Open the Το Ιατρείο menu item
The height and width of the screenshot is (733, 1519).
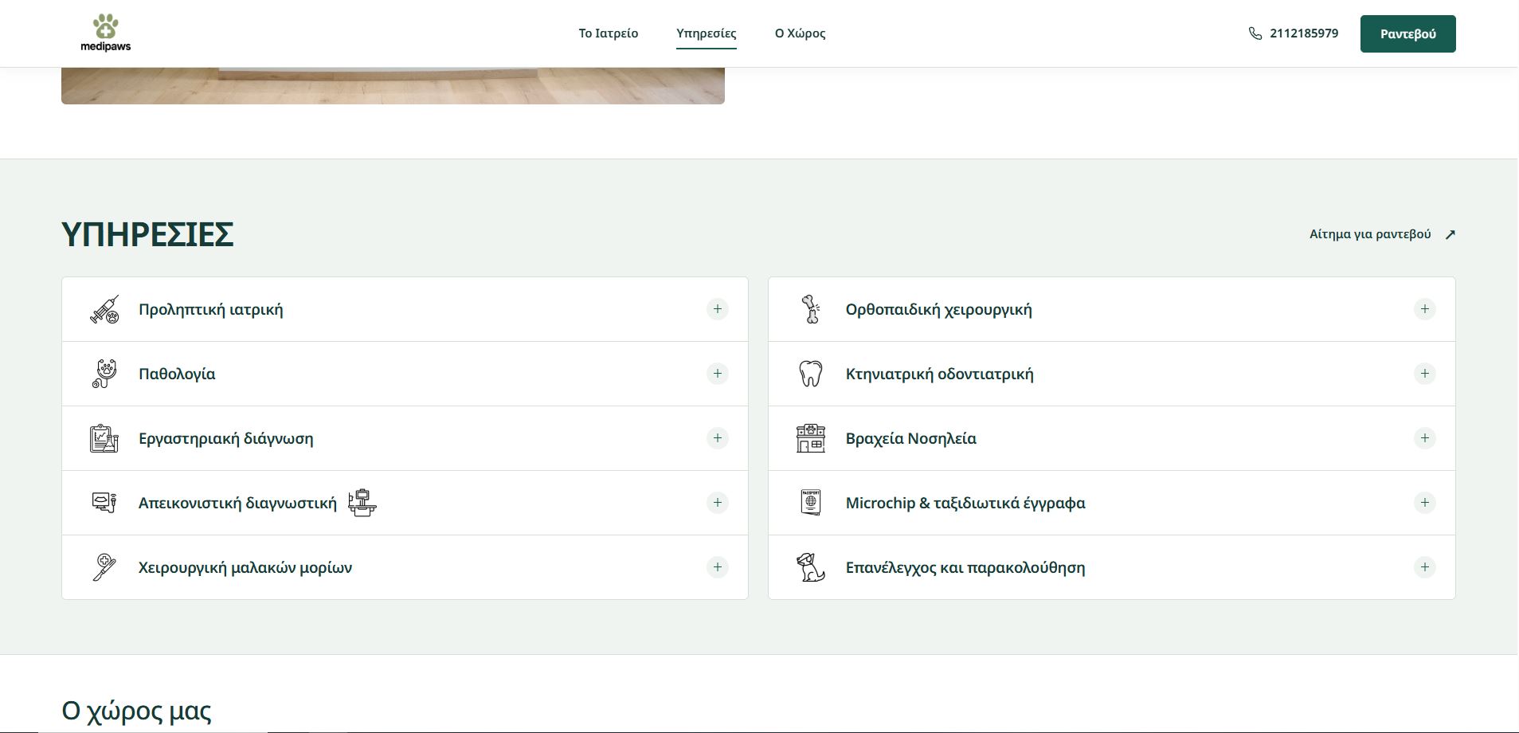[x=609, y=33]
